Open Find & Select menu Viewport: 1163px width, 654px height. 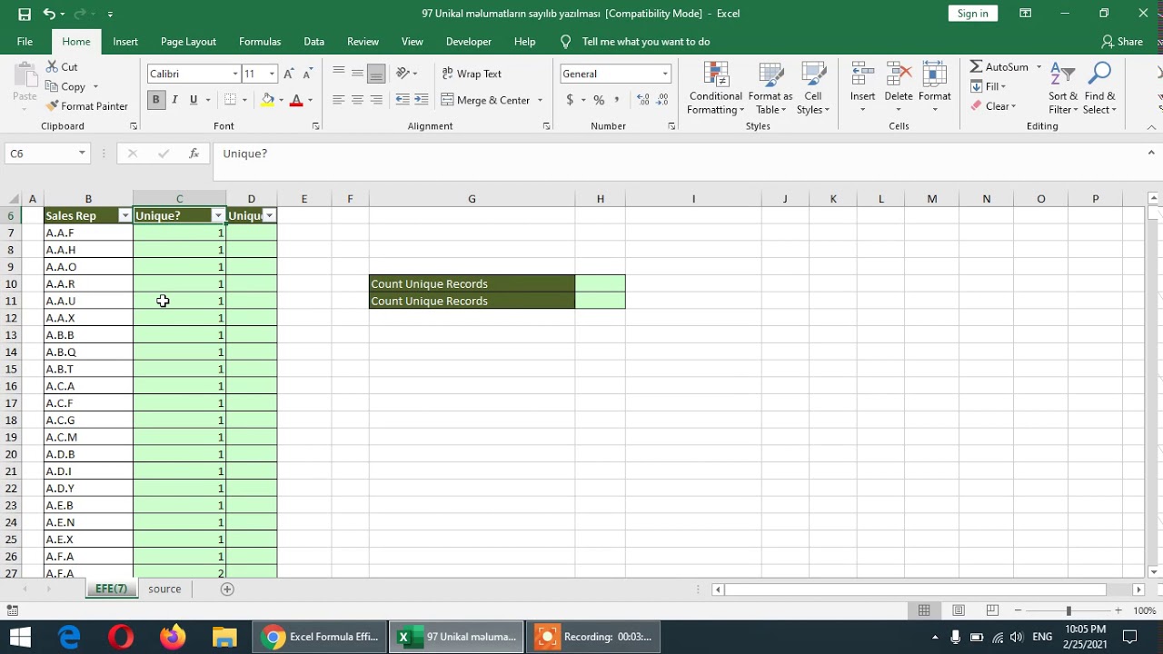(x=1099, y=88)
